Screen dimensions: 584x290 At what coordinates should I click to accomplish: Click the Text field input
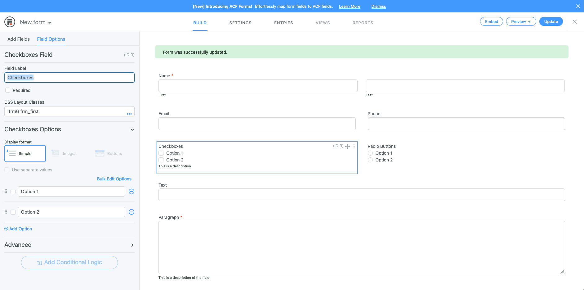pos(362,195)
